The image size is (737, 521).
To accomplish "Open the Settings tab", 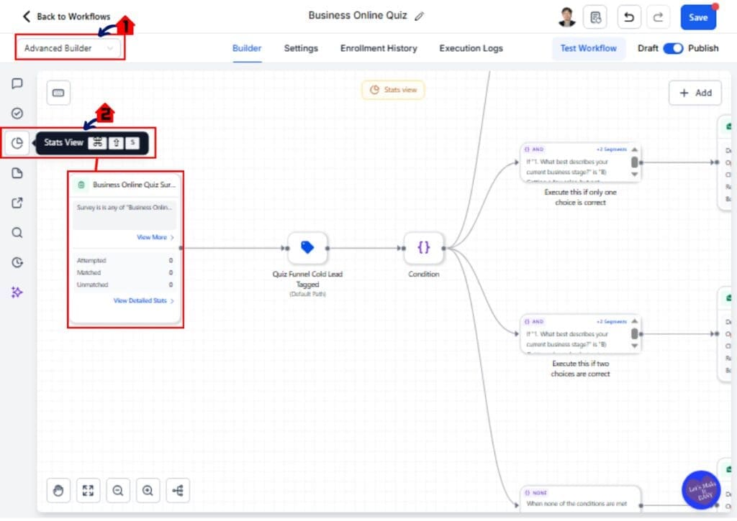I will click(301, 48).
